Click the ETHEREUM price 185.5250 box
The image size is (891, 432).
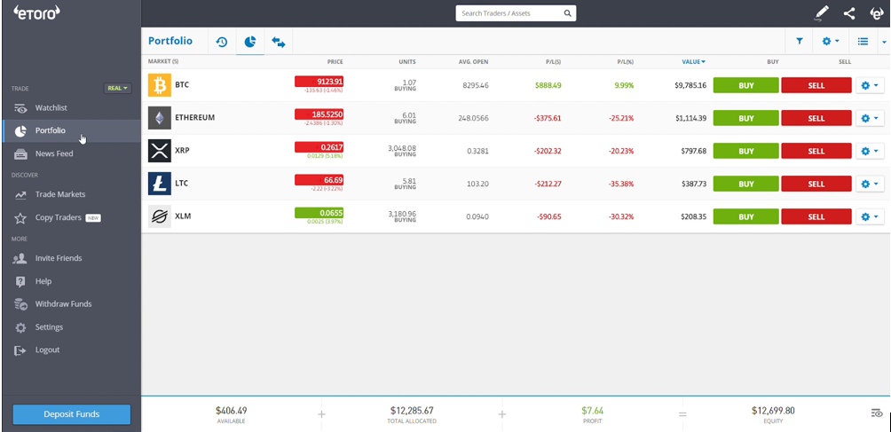point(319,114)
